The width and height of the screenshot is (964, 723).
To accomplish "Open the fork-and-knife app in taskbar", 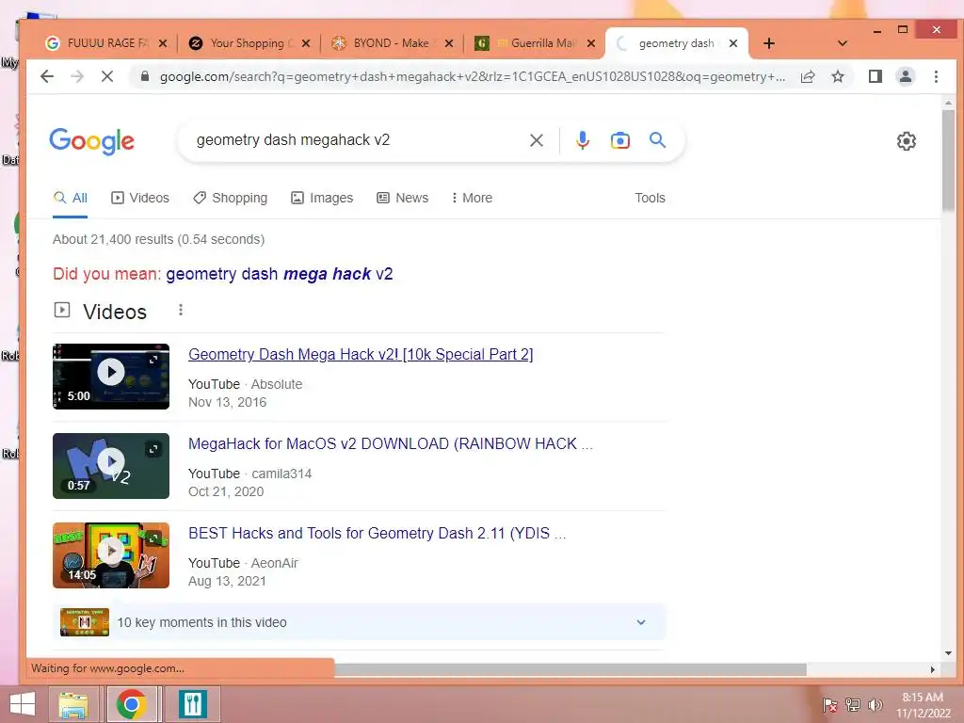I will coord(192,704).
